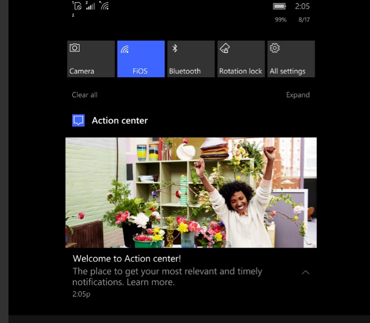Click the battery icon in status bar
The image size is (370, 323).
click(x=280, y=6)
